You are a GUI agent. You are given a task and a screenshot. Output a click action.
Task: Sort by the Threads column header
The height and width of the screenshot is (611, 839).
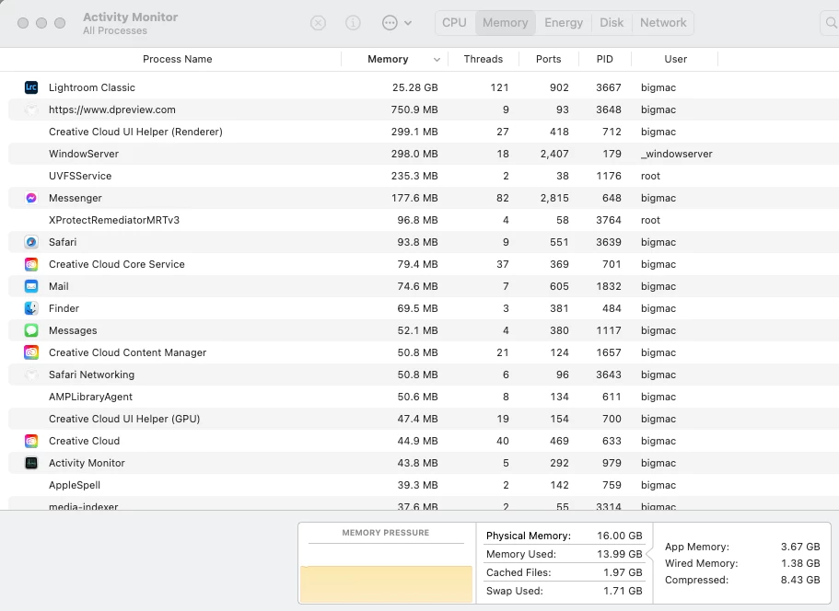click(x=484, y=59)
